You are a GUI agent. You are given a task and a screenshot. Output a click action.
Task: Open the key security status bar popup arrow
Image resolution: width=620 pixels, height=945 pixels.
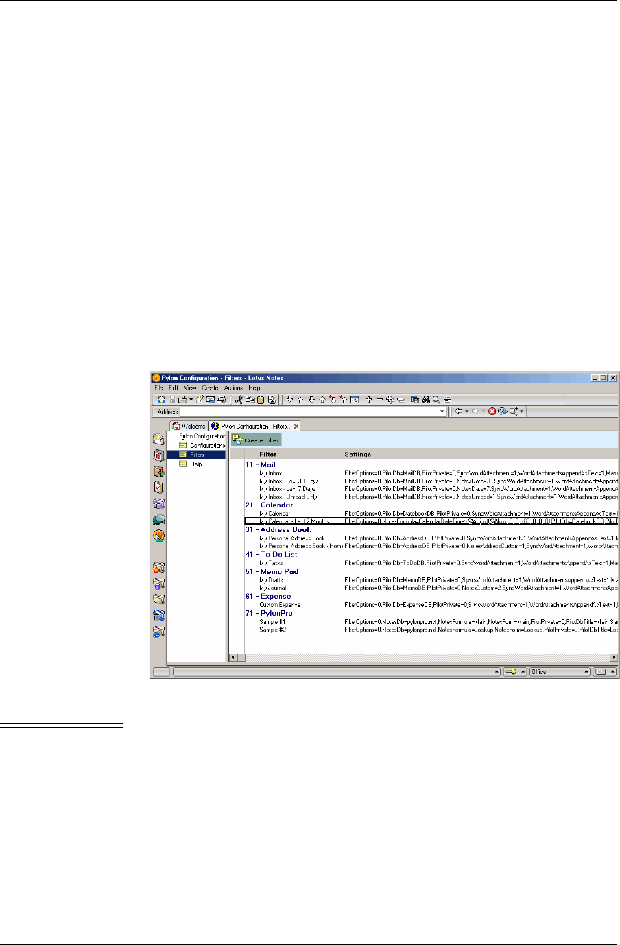tap(523, 672)
